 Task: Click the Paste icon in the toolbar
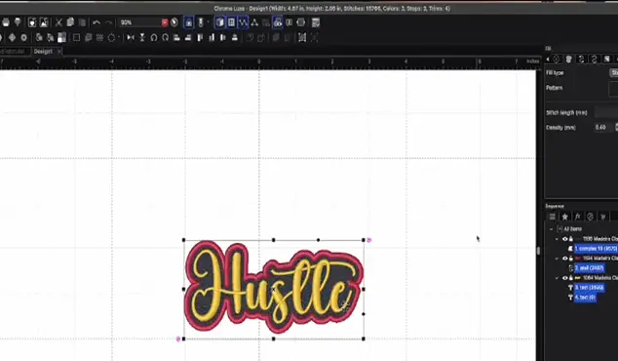[x=82, y=22]
